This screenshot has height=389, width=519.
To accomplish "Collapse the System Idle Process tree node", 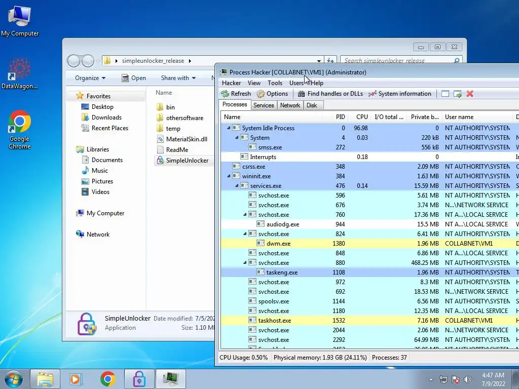I will 229,128.
